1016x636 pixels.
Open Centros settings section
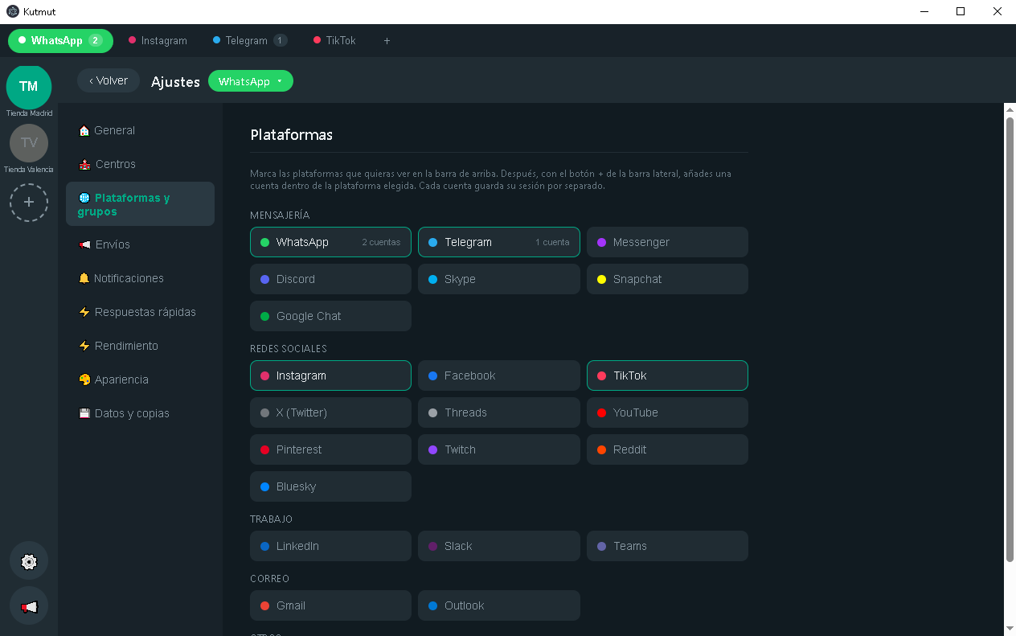tap(140, 164)
